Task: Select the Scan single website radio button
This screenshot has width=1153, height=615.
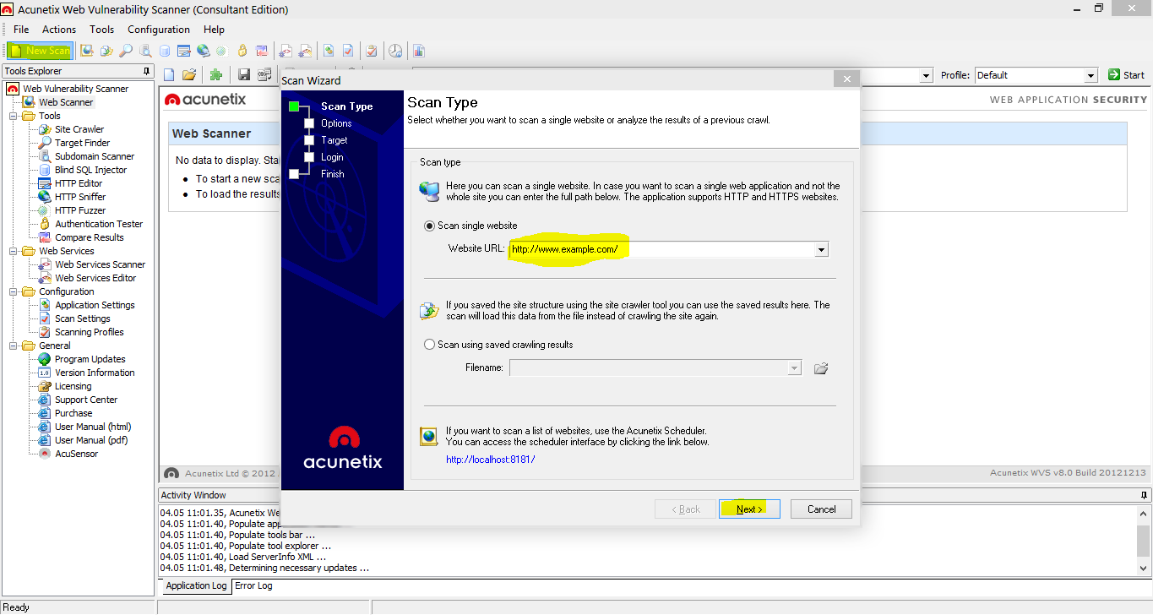Action: (x=430, y=226)
